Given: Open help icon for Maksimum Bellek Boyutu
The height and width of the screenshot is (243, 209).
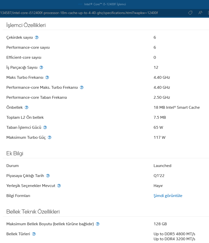Looking at the screenshot, I should tap(98, 224).
